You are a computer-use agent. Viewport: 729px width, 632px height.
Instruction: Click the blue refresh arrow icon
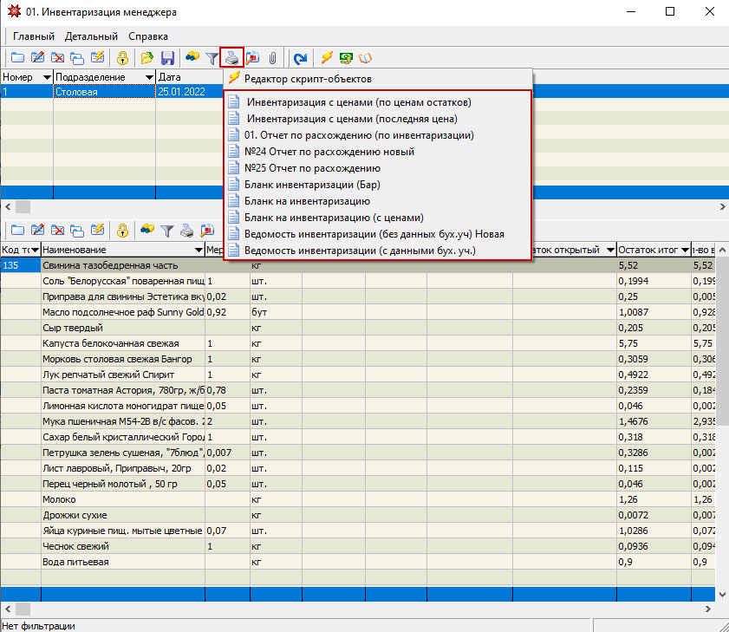pos(300,58)
